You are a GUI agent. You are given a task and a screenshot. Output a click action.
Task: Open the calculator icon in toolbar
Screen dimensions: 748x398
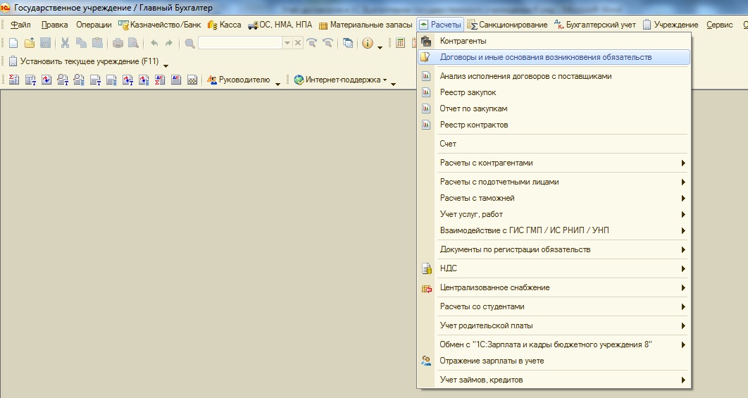(x=400, y=43)
